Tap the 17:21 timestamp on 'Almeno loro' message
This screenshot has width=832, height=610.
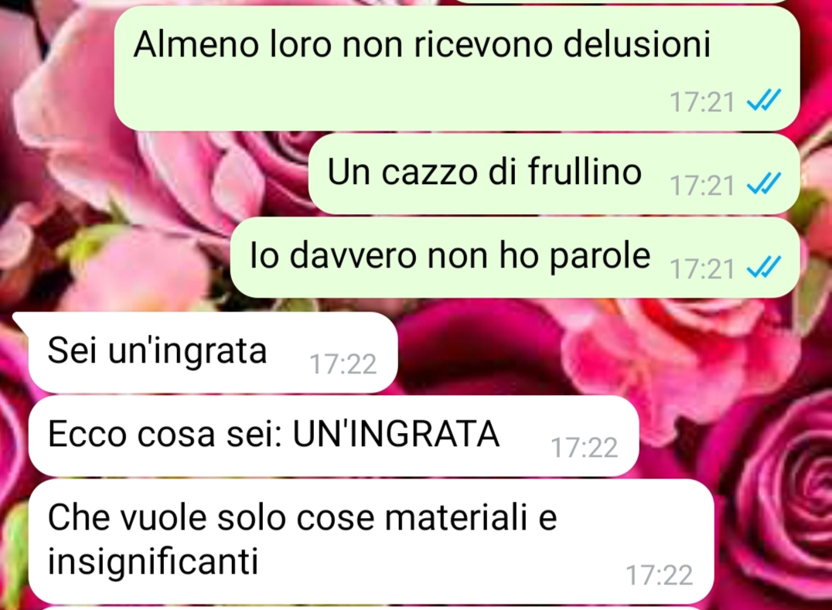click(702, 102)
